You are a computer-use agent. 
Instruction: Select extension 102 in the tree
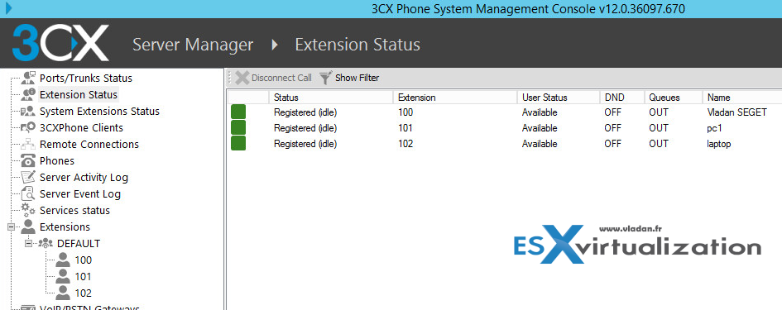click(x=84, y=293)
